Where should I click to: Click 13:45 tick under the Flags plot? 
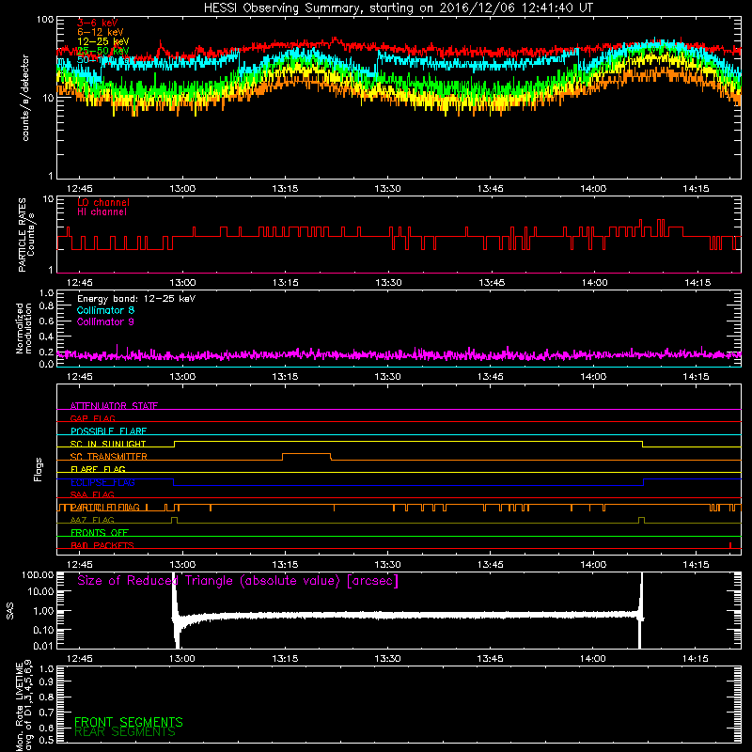point(490,565)
